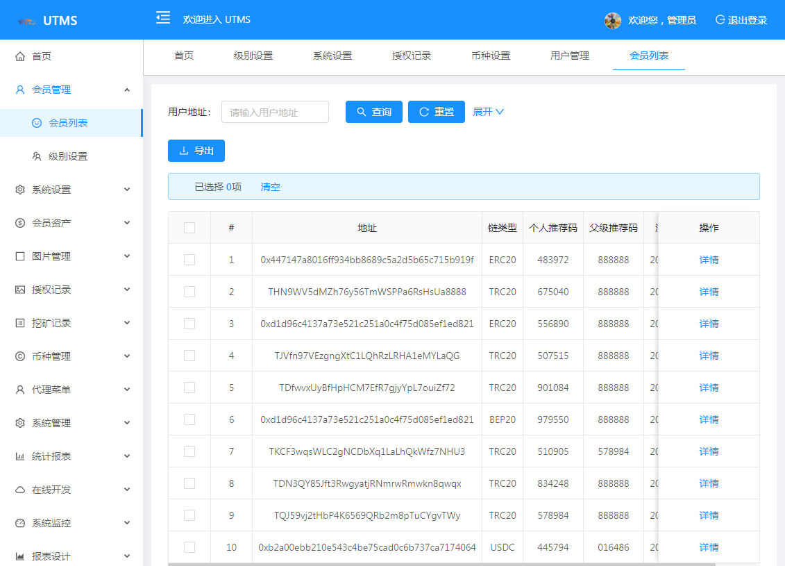The height and width of the screenshot is (566, 785).
Task: Expand the 图片管理 sidebar chevron
Action: tap(127, 256)
